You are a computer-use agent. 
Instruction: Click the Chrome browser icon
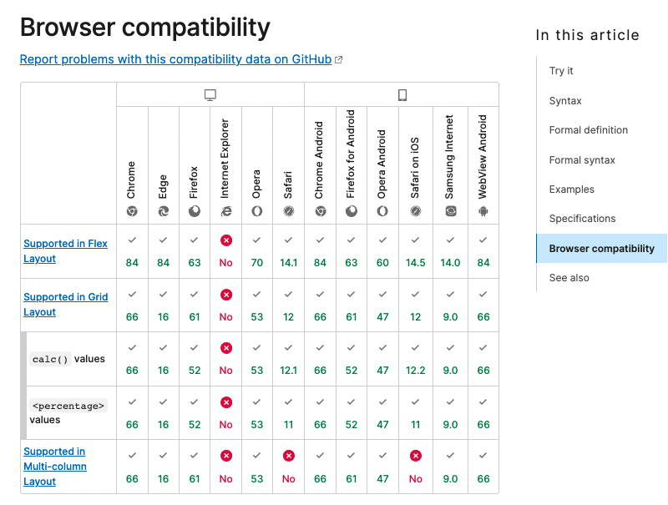[x=132, y=211]
